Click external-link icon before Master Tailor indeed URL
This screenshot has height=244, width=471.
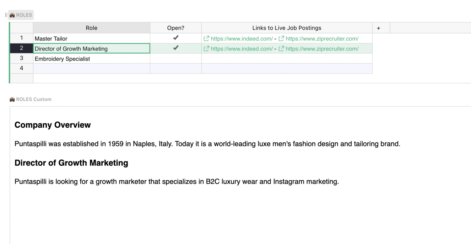coord(206,39)
